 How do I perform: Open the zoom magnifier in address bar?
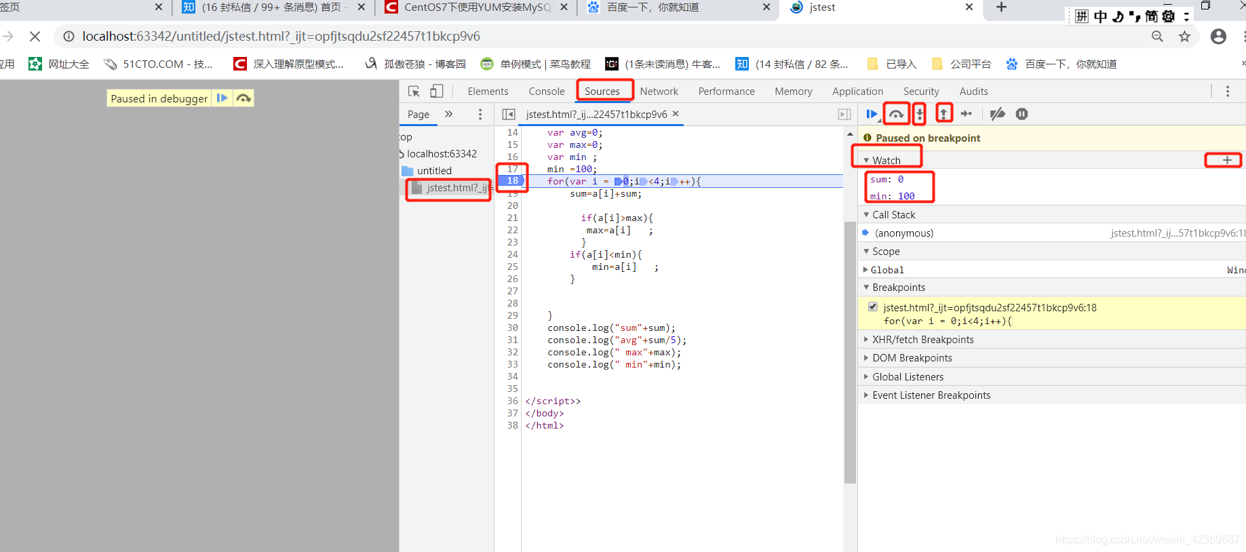tap(1157, 36)
